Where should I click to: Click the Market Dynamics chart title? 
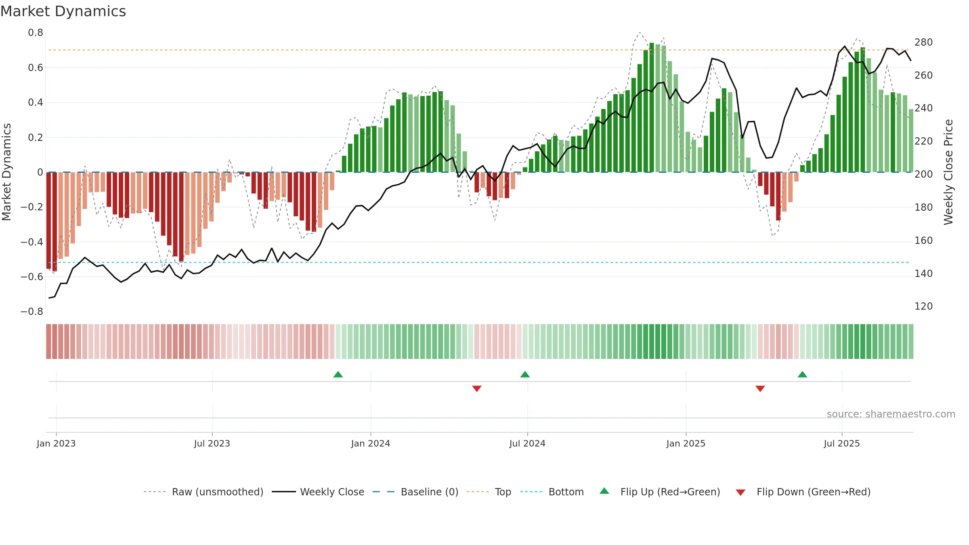(63, 11)
